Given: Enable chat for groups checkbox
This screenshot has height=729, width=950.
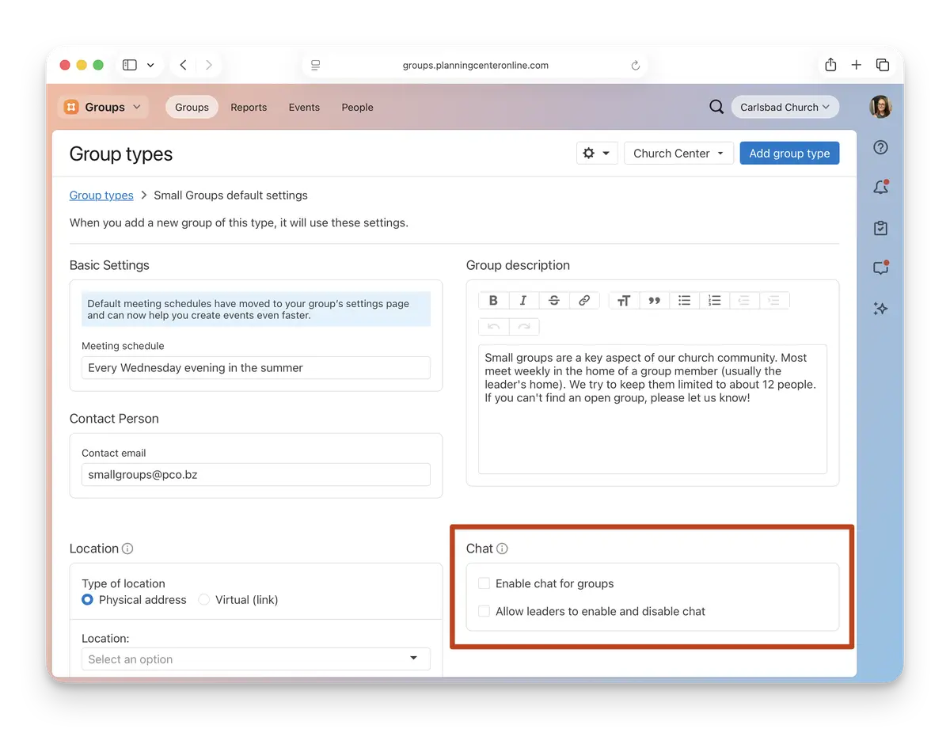Looking at the screenshot, I should [x=484, y=583].
